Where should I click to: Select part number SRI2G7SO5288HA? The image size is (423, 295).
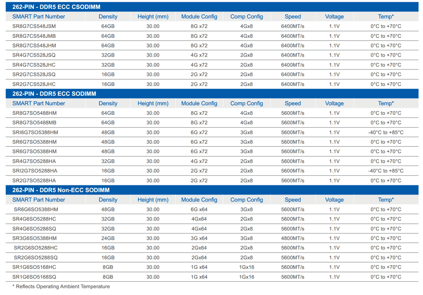[x=35, y=171]
